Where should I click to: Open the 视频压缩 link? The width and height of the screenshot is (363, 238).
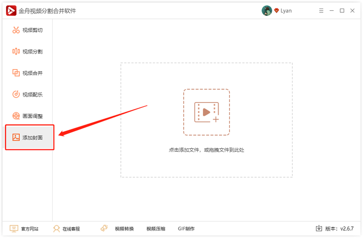click(156, 229)
